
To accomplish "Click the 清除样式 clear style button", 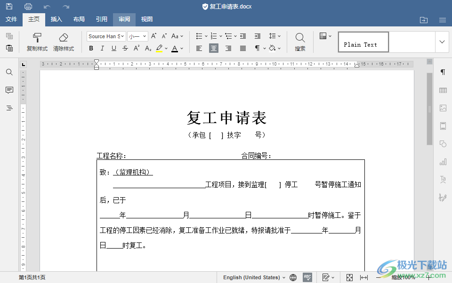I will (x=64, y=42).
